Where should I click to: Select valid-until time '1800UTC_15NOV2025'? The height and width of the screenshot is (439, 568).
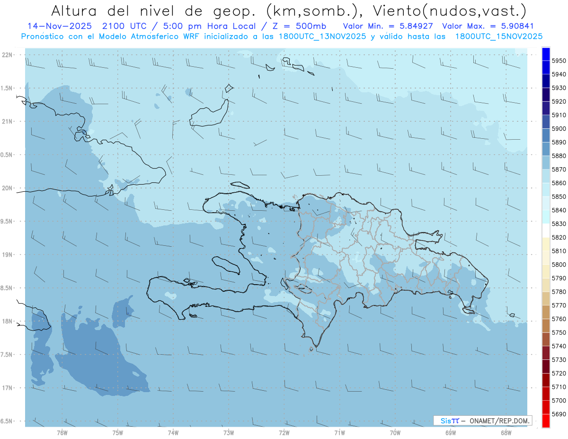pyautogui.click(x=498, y=36)
